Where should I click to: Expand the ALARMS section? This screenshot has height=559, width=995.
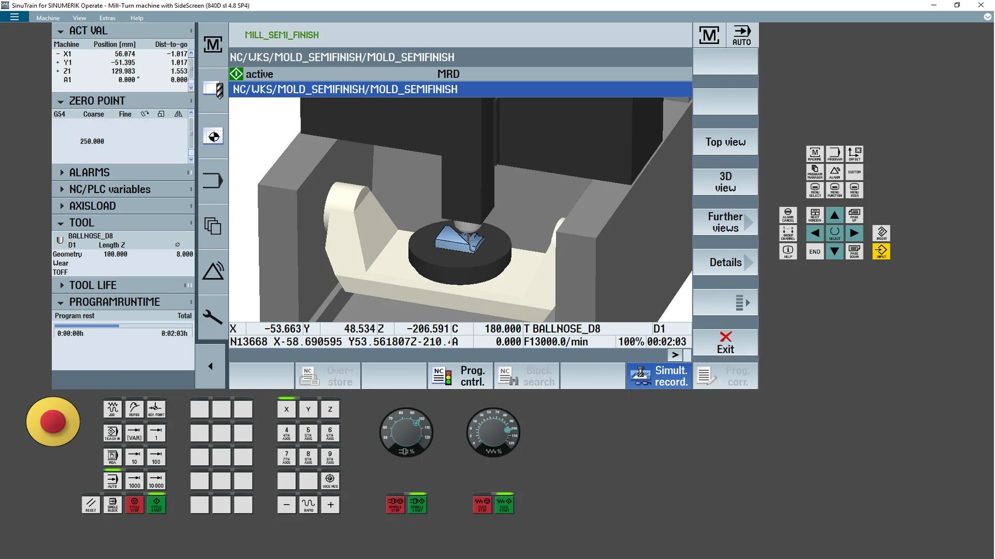point(62,172)
